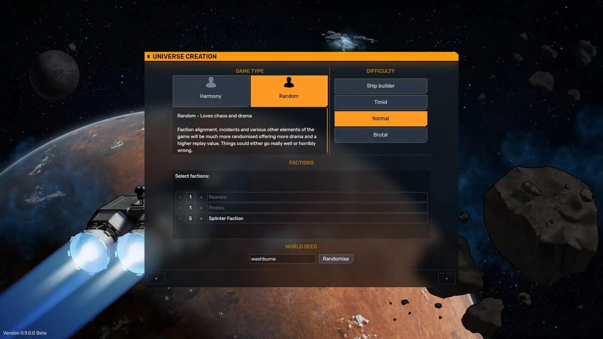Select the Harmony game type
603x339 pixels.
point(211,91)
